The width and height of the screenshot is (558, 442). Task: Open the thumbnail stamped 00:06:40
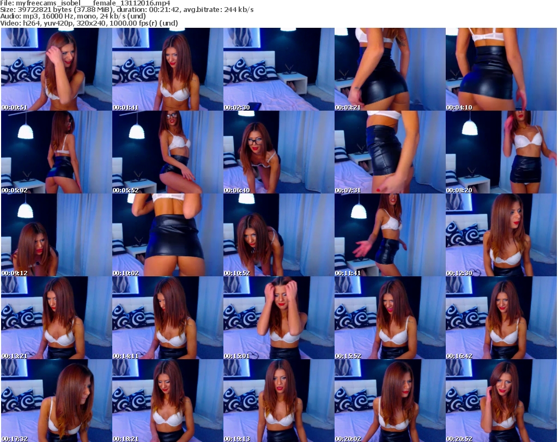[x=278, y=152]
